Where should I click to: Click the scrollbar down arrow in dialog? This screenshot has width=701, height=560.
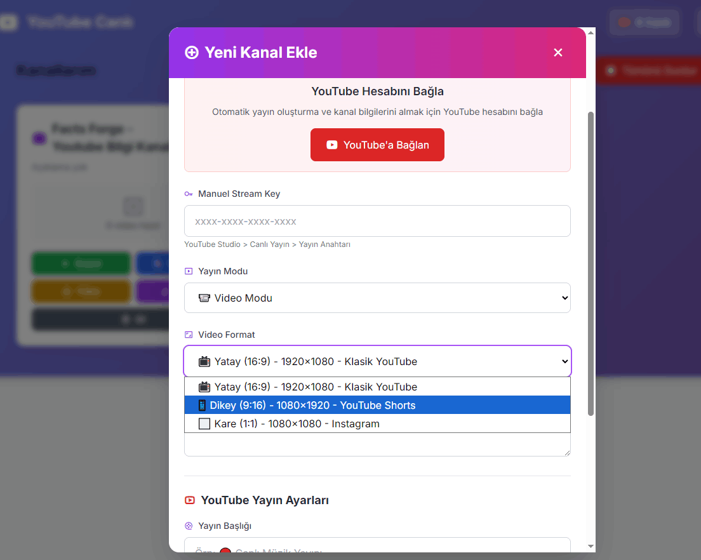pos(591,546)
